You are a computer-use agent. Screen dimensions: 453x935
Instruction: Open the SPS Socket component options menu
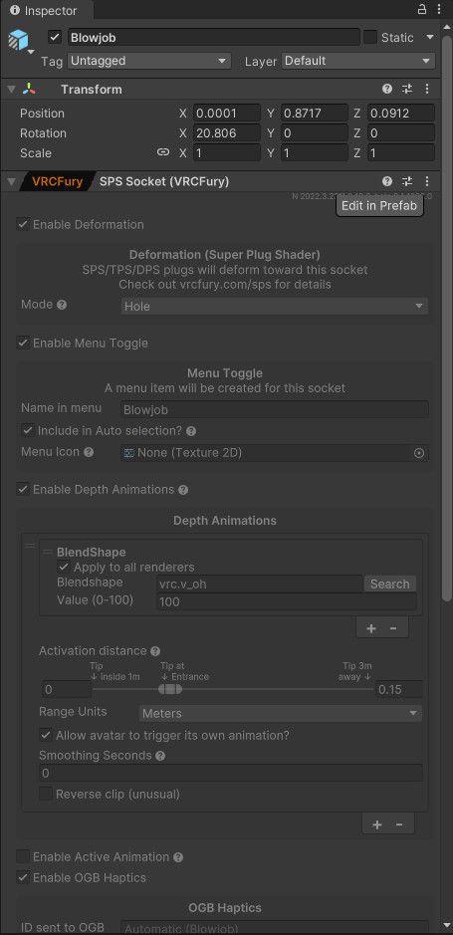pos(427,181)
